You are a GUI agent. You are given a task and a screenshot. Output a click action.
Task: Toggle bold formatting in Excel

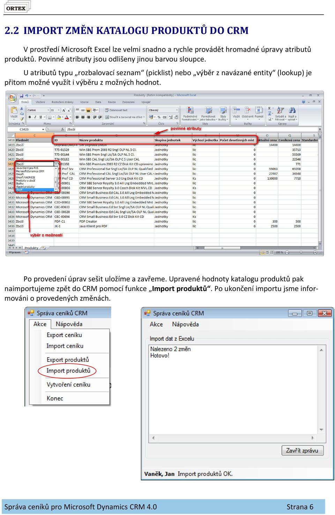[x=30, y=117]
